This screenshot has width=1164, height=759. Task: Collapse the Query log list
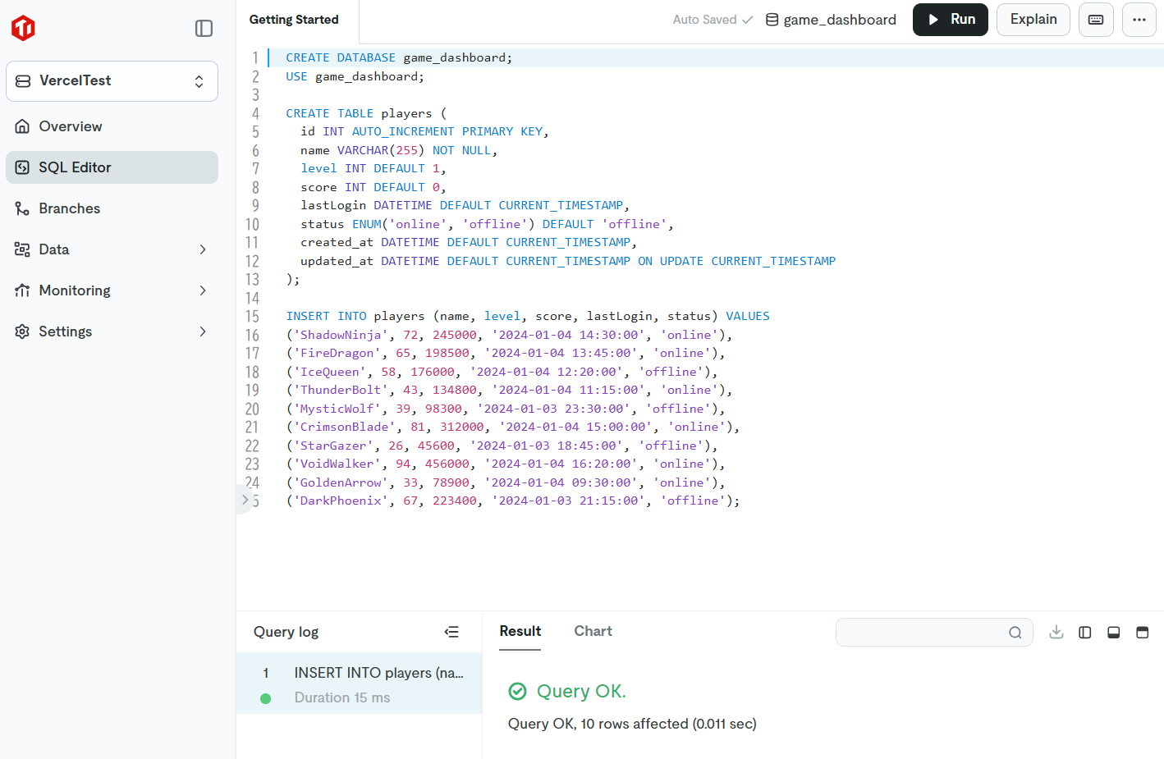tap(451, 632)
